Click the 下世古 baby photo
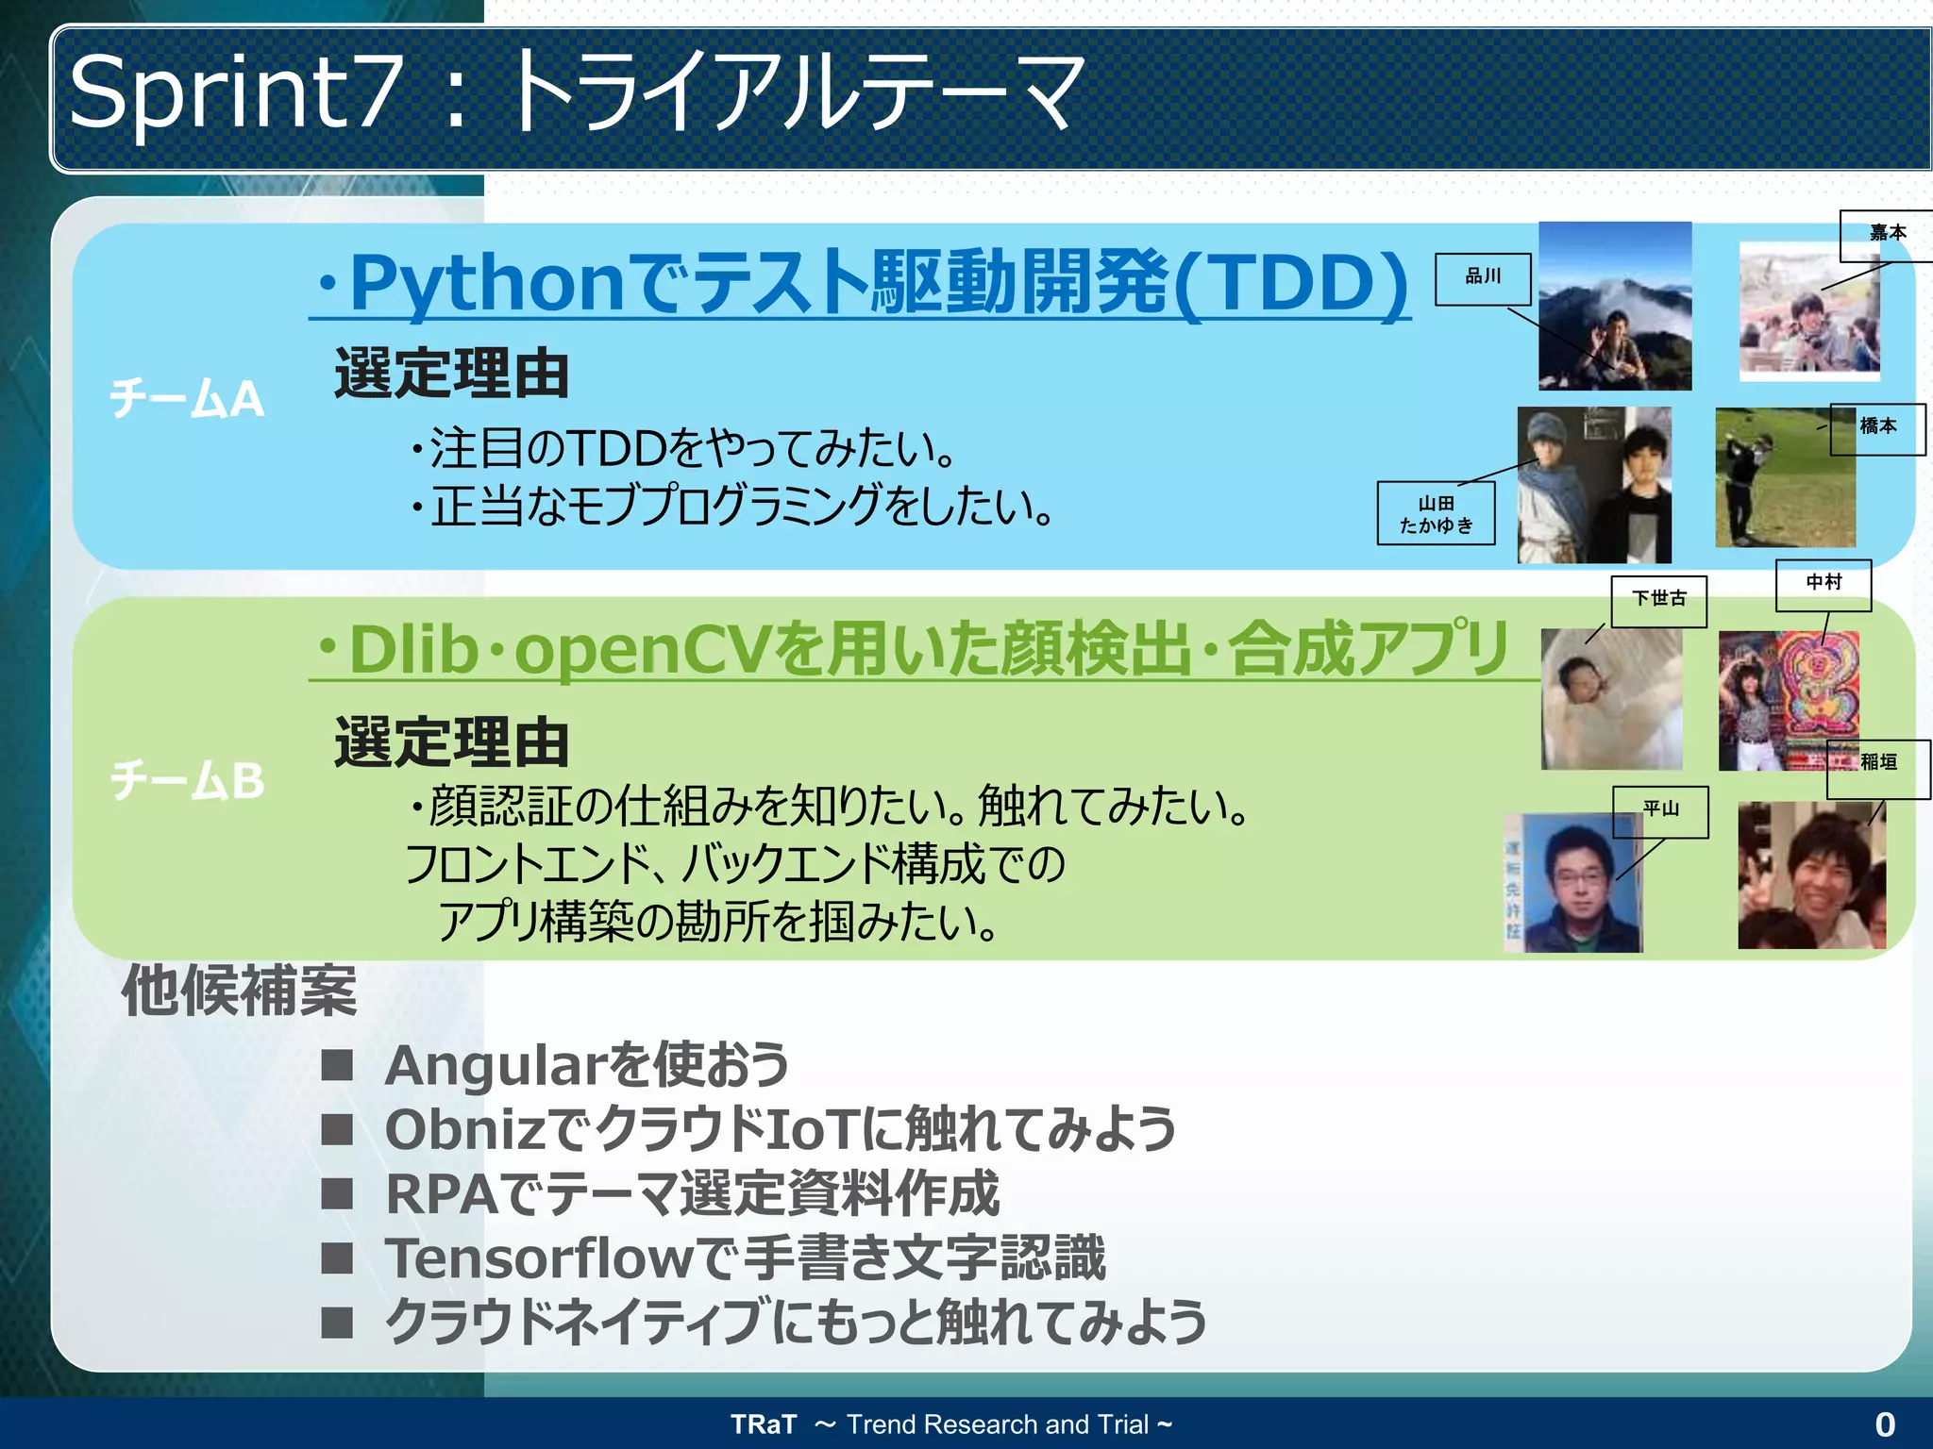The height and width of the screenshot is (1449, 1933). pyautogui.click(x=1610, y=699)
